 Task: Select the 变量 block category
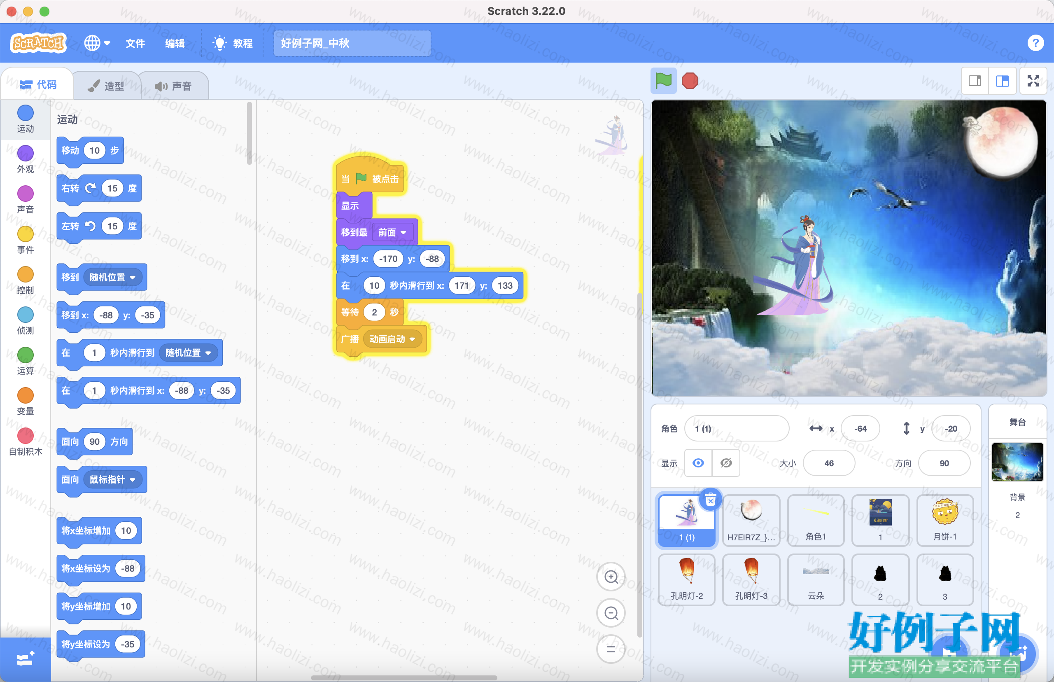click(25, 401)
